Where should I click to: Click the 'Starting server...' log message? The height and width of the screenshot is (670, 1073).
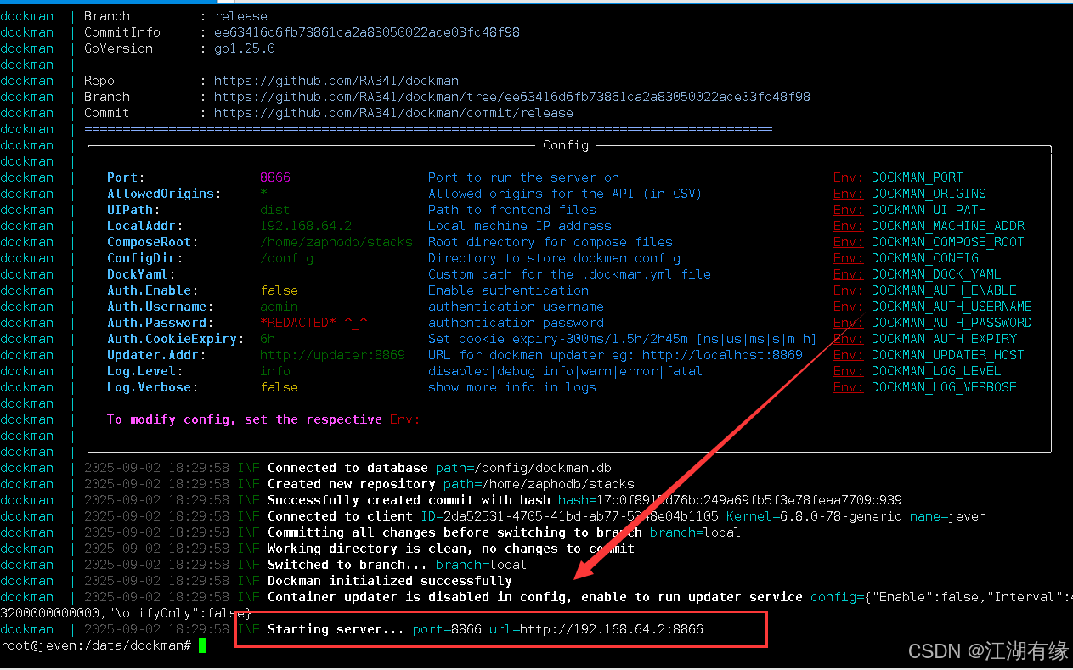(336, 629)
